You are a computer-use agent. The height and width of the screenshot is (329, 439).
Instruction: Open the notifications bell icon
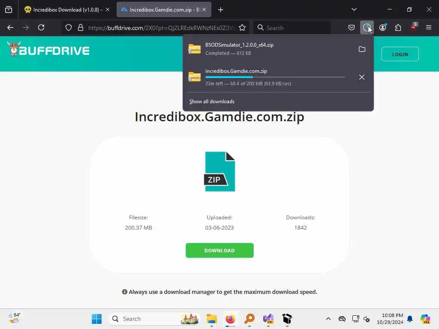(x=410, y=319)
